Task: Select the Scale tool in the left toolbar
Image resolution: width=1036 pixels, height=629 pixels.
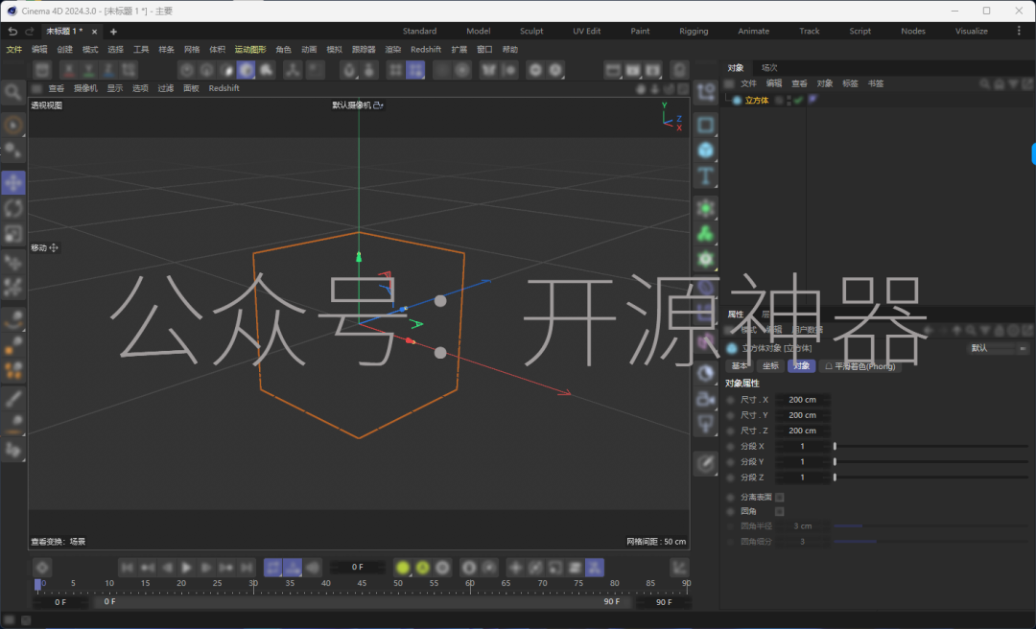Action: pyautogui.click(x=13, y=234)
